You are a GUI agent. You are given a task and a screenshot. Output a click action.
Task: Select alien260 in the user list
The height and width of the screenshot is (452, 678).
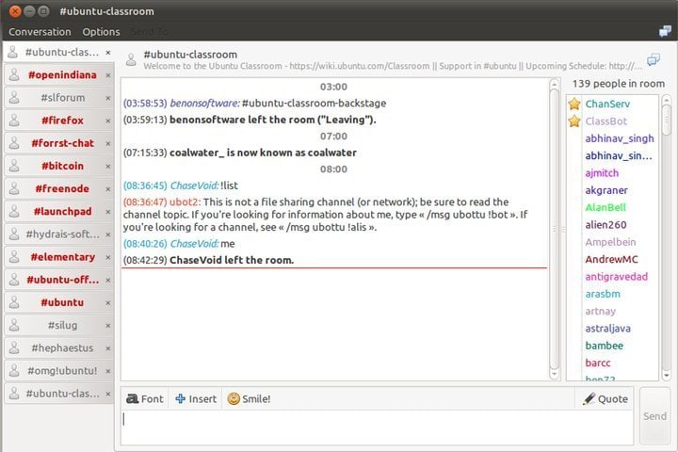tap(605, 225)
